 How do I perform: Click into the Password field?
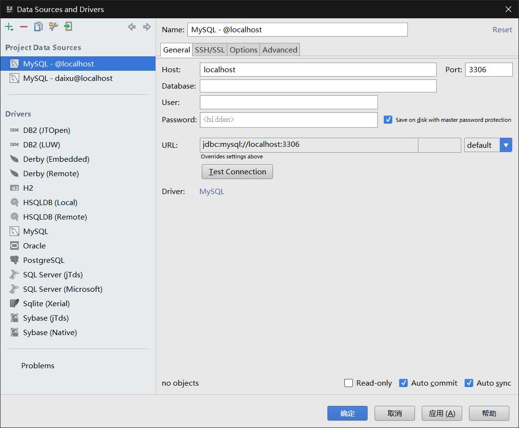click(289, 119)
